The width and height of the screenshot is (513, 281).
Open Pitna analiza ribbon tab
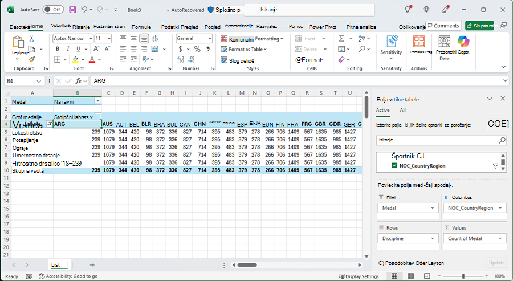tap(361, 27)
